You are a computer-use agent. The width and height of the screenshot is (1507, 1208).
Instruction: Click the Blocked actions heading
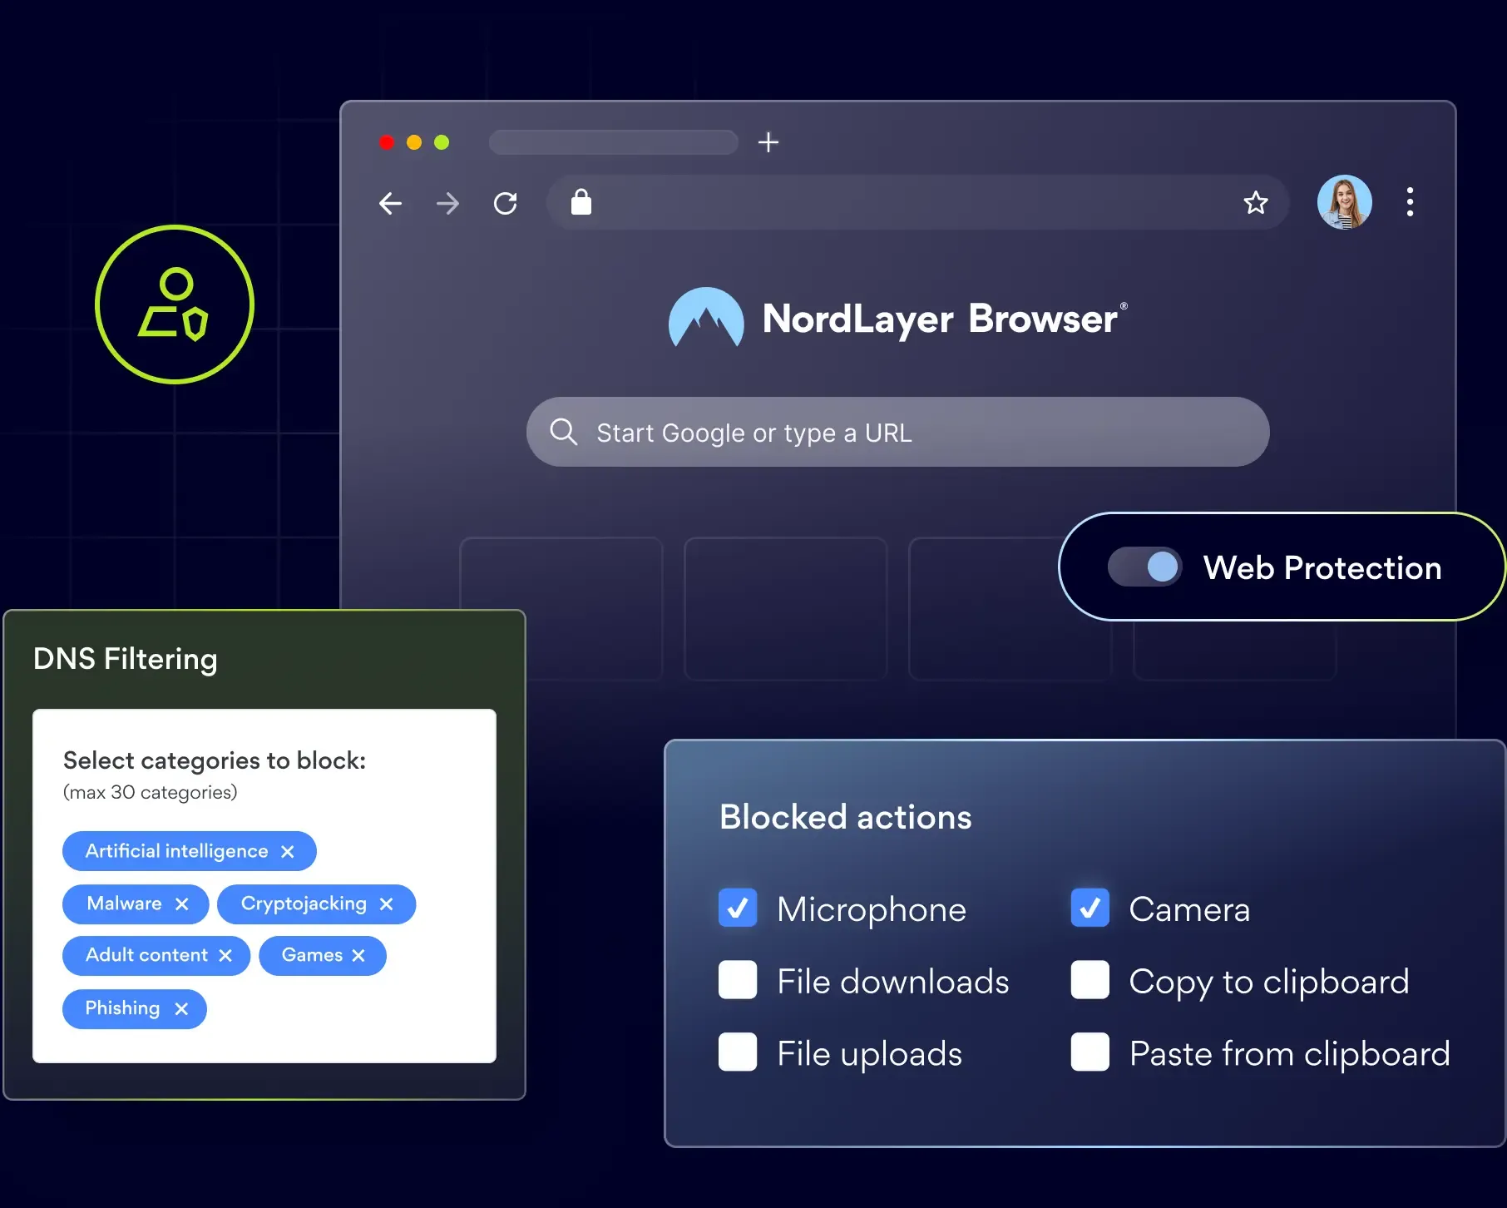coord(846,817)
